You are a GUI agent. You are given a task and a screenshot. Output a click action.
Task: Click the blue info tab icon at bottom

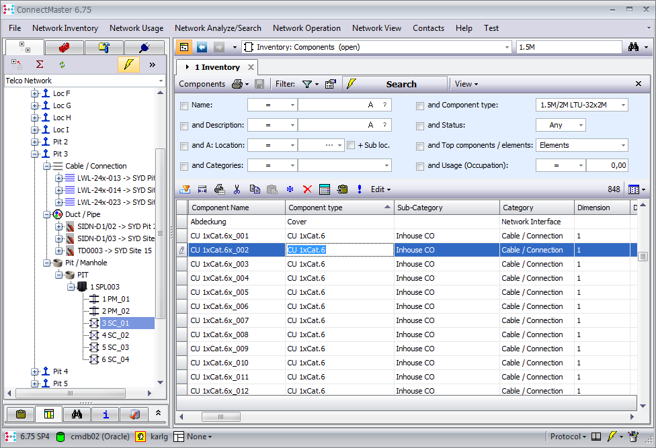[106, 414]
